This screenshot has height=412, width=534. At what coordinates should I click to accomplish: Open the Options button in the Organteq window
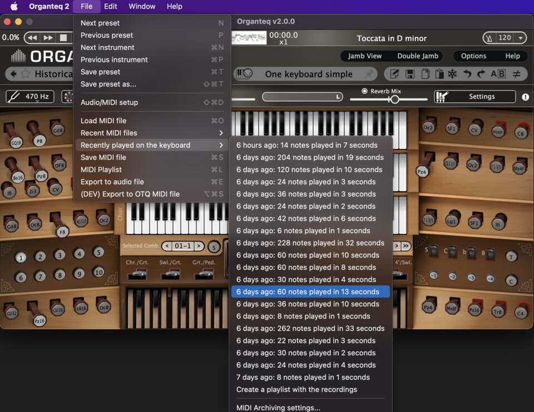point(473,56)
